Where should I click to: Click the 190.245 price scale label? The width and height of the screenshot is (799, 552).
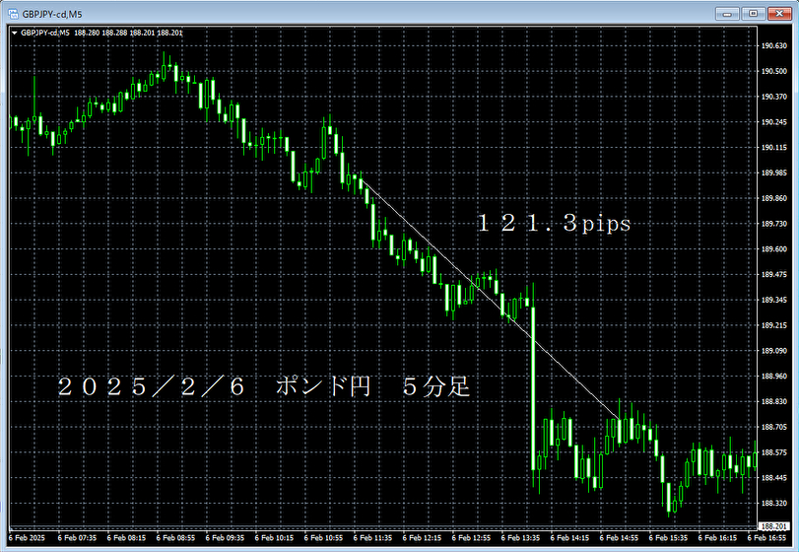pos(773,122)
